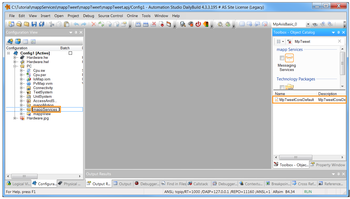Viewport: 350px width, 199px height.
Task: Click the Cut scissors icon
Action: [x=51, y=24]
